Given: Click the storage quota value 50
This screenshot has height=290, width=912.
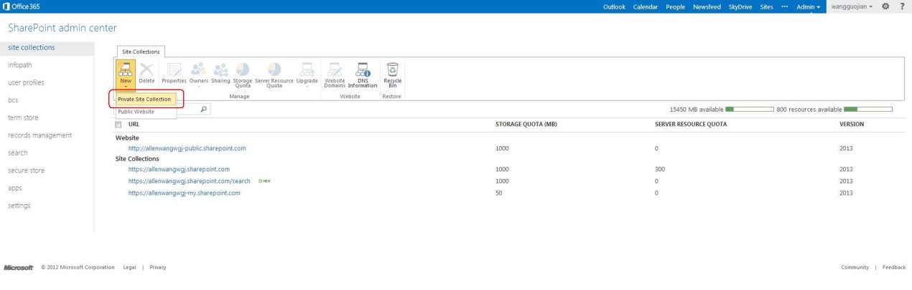Looking at the screenshot, I should click(499, 193).
